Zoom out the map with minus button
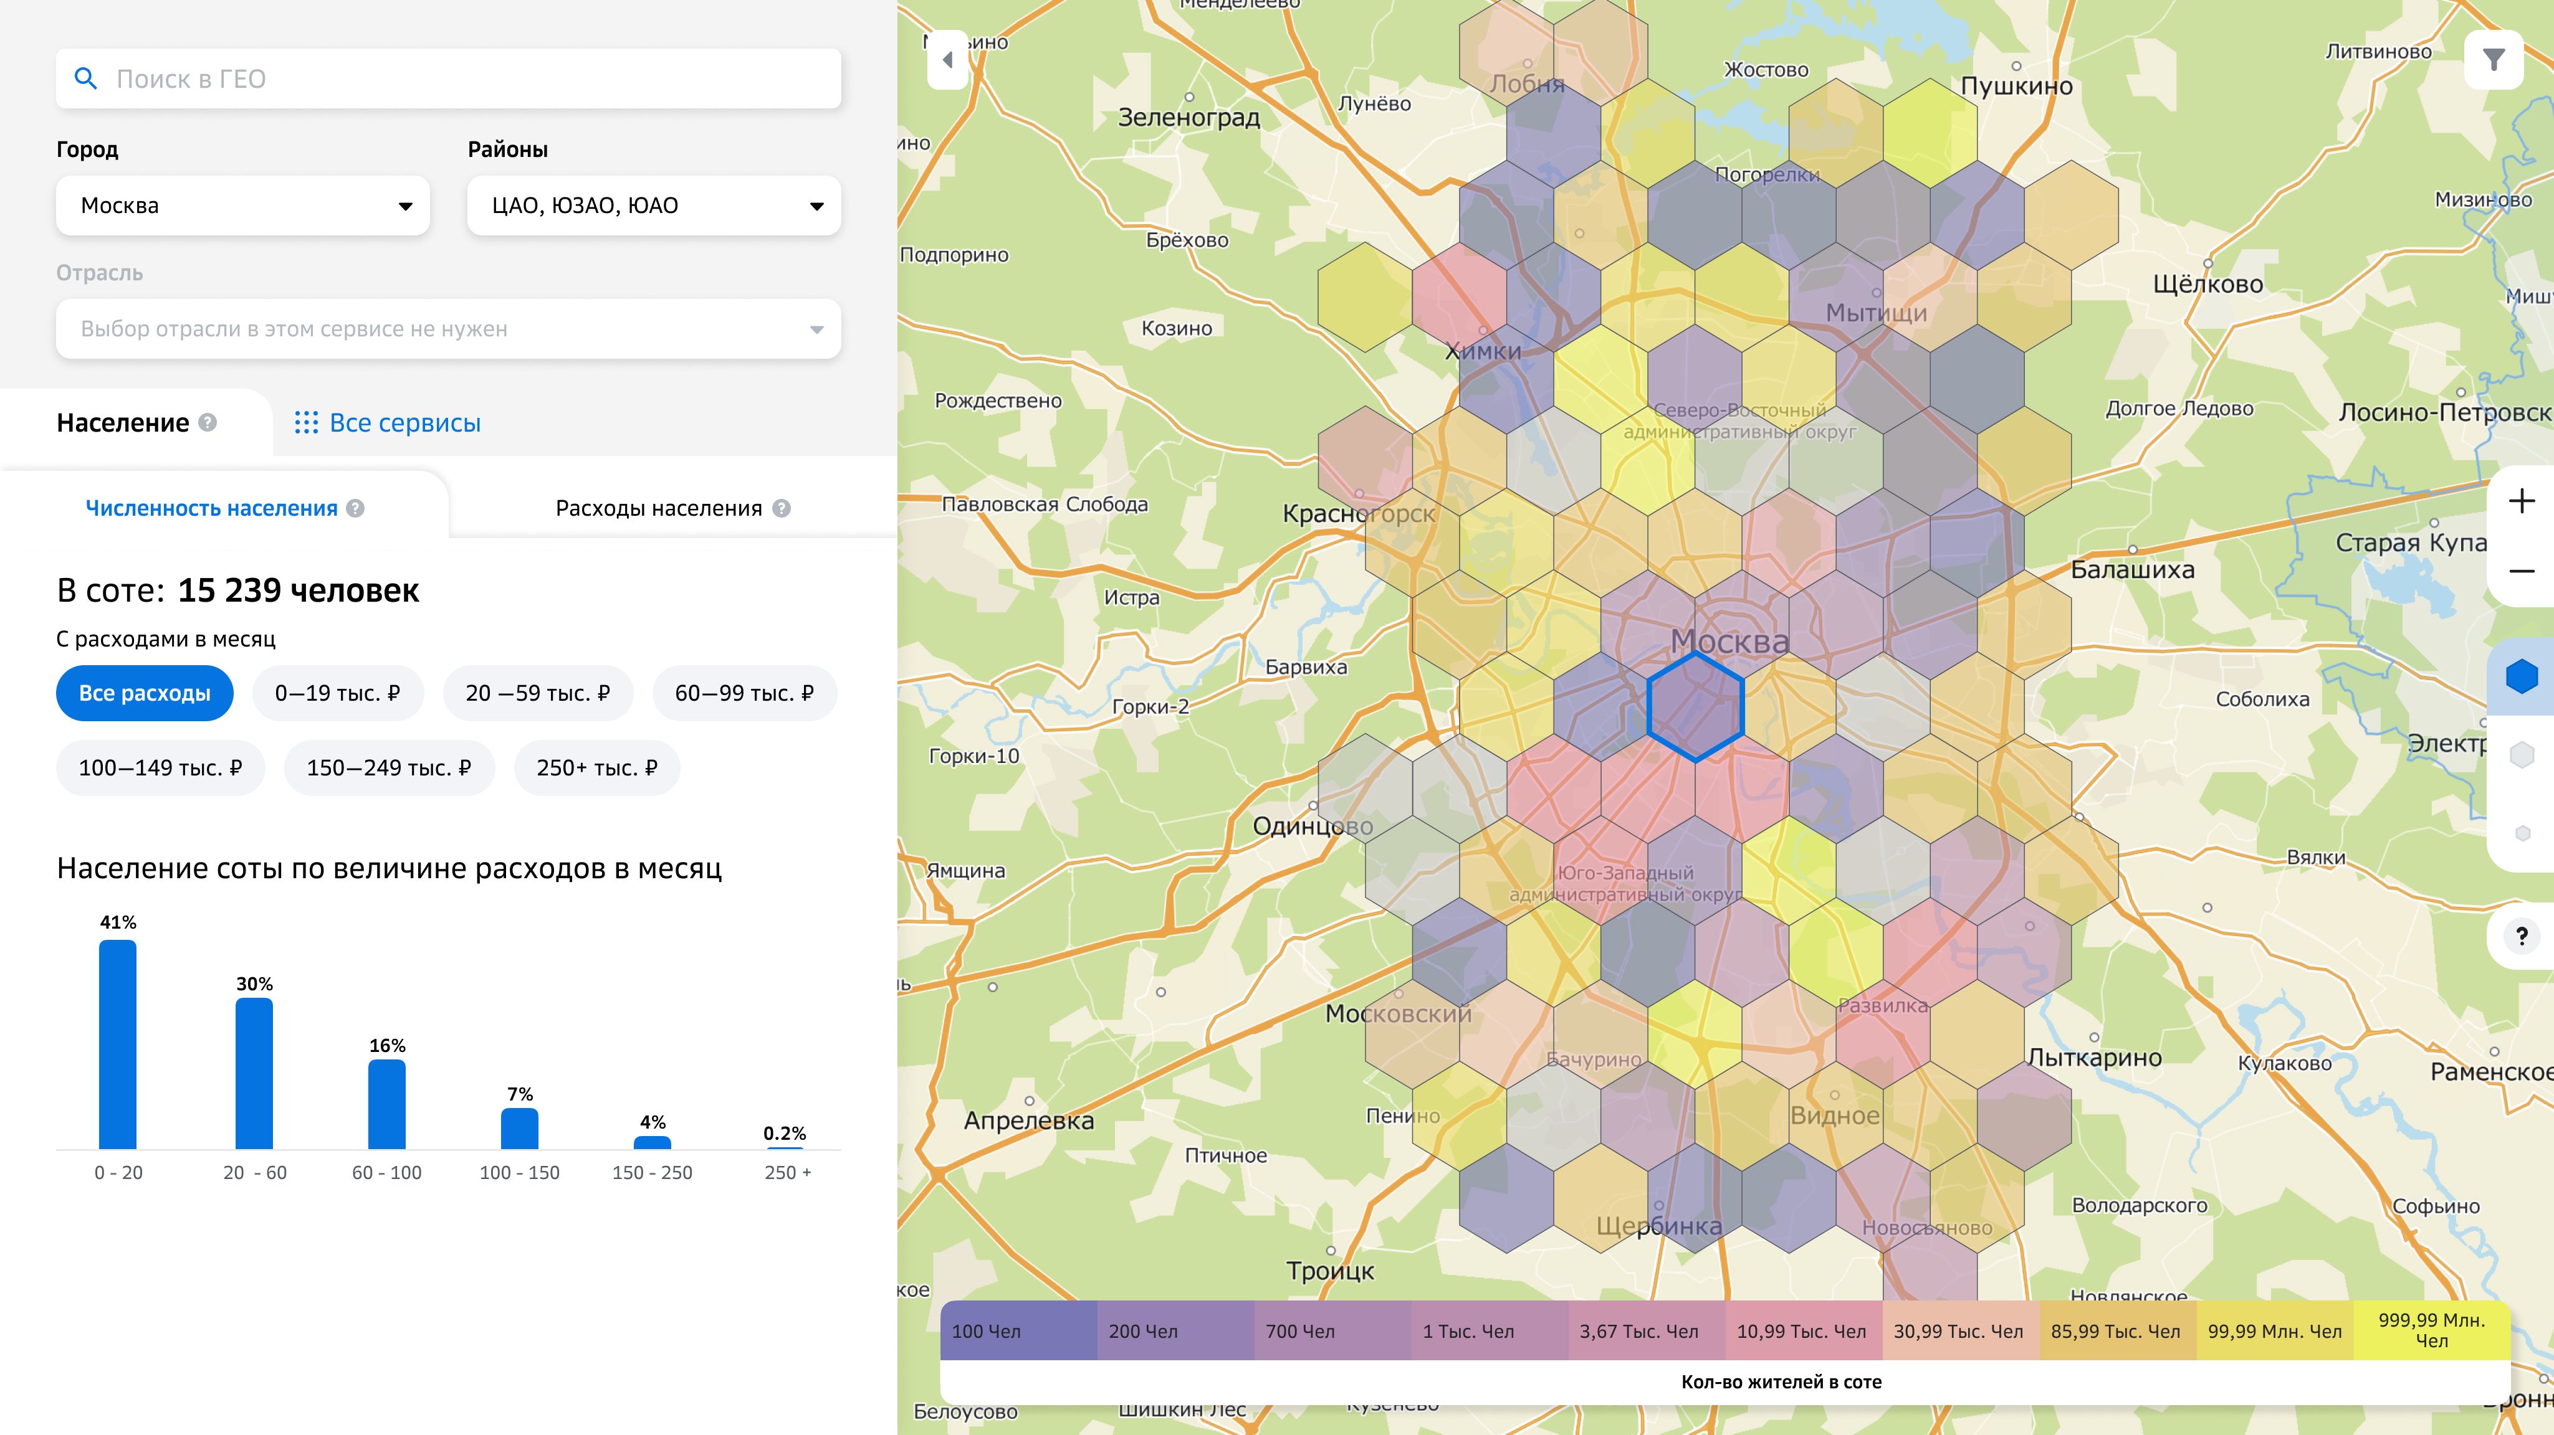 [2522, 572]
